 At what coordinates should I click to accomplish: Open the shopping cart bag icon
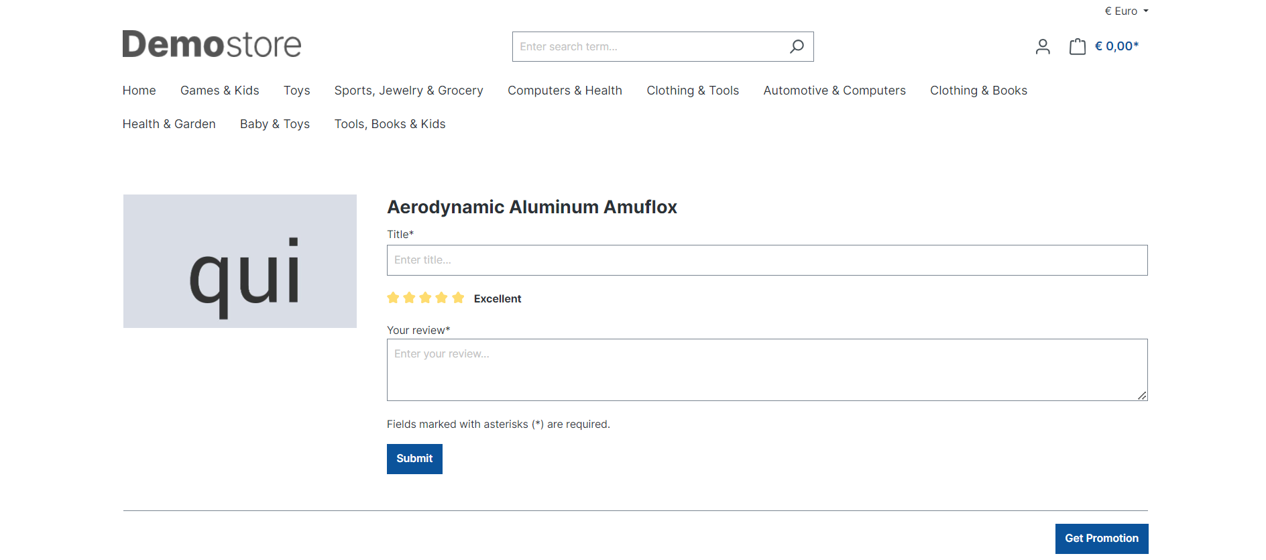coord(1078,46)
